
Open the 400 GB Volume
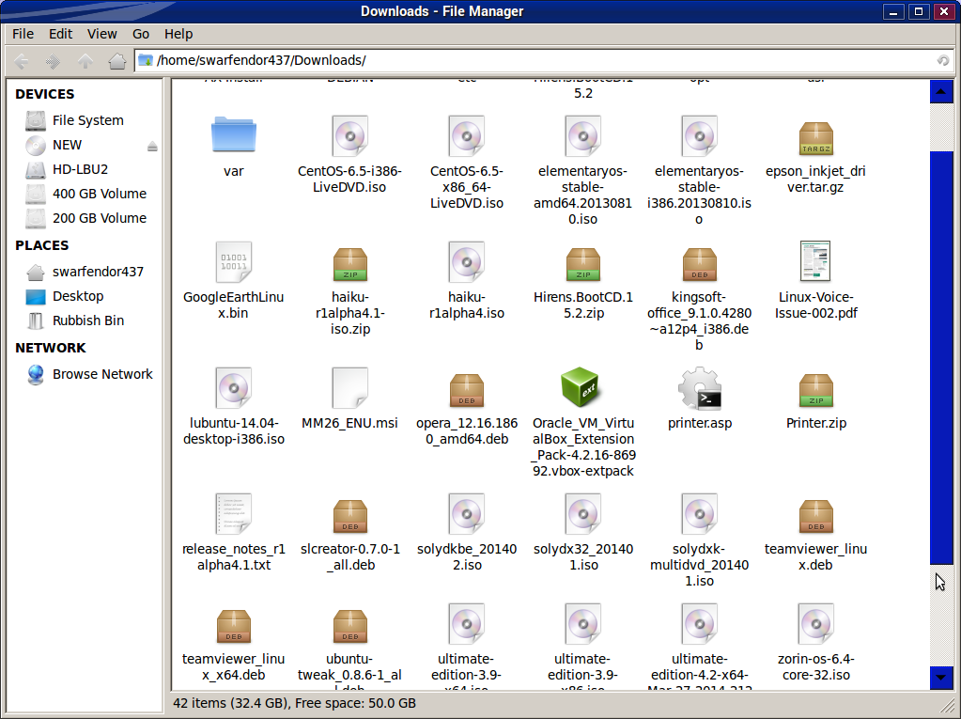click(x=99, y=194)
